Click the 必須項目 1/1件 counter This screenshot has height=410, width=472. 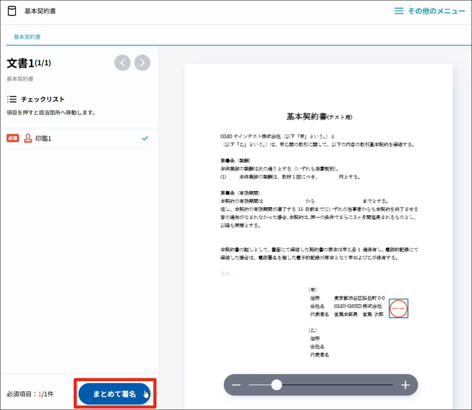tap(30, 394)
